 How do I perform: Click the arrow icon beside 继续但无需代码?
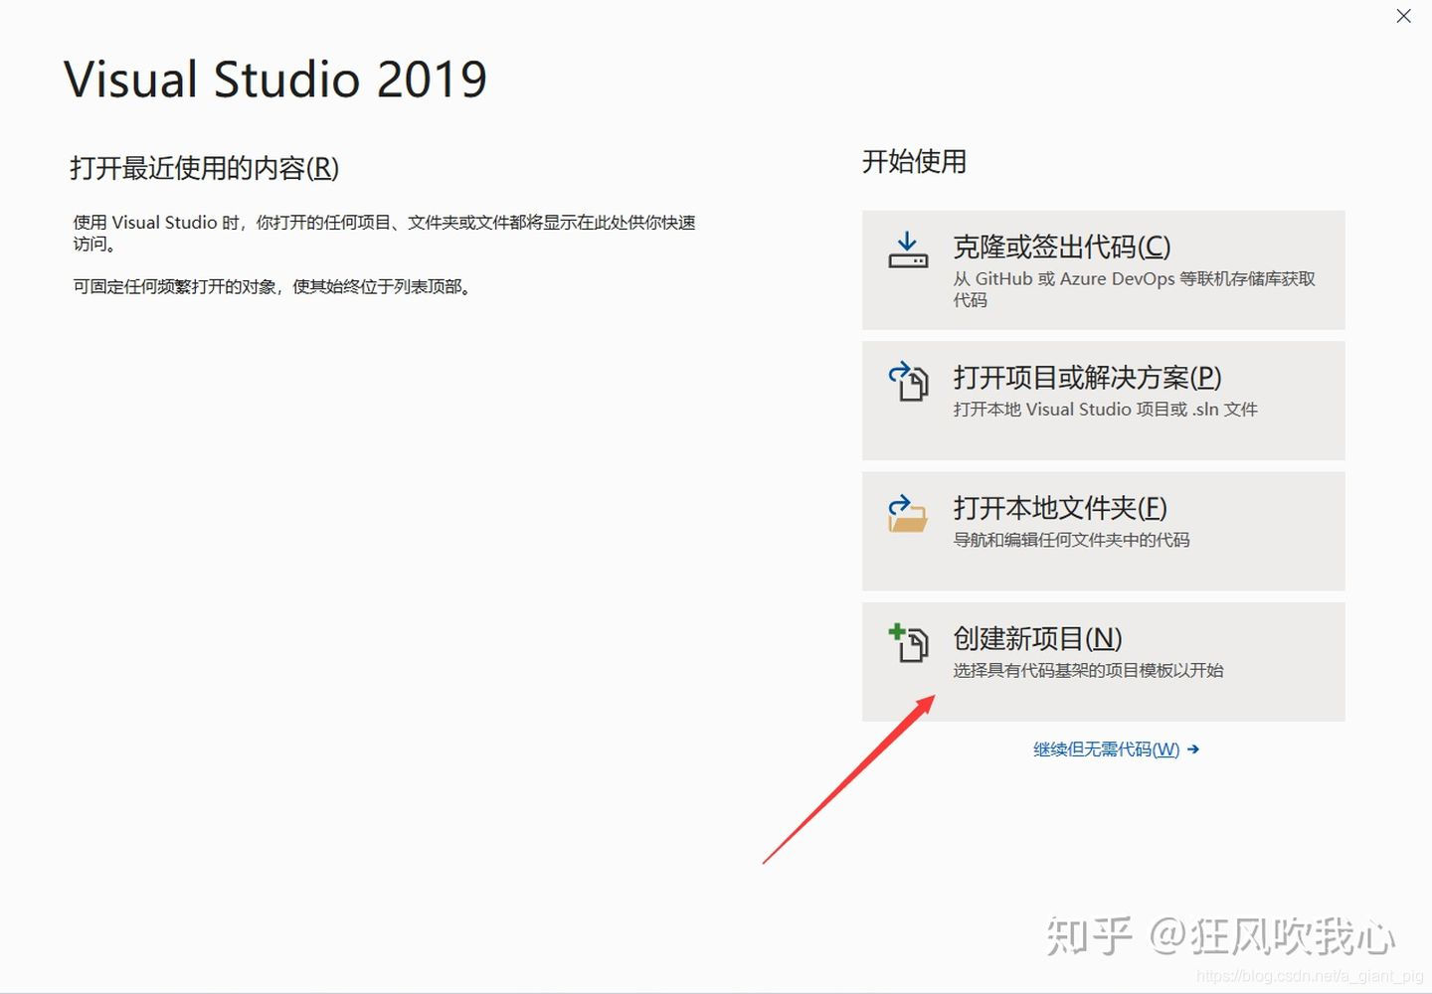1192,749
